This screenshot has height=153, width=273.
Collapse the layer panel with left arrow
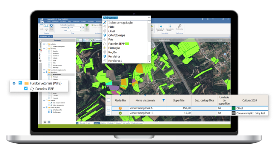coord(41,40)
